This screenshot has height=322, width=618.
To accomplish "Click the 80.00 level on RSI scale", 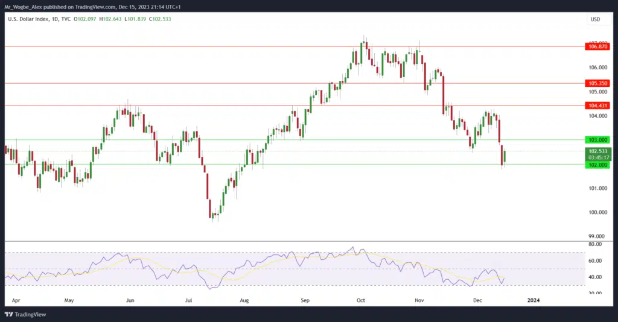I will click(x=595, y=244).
